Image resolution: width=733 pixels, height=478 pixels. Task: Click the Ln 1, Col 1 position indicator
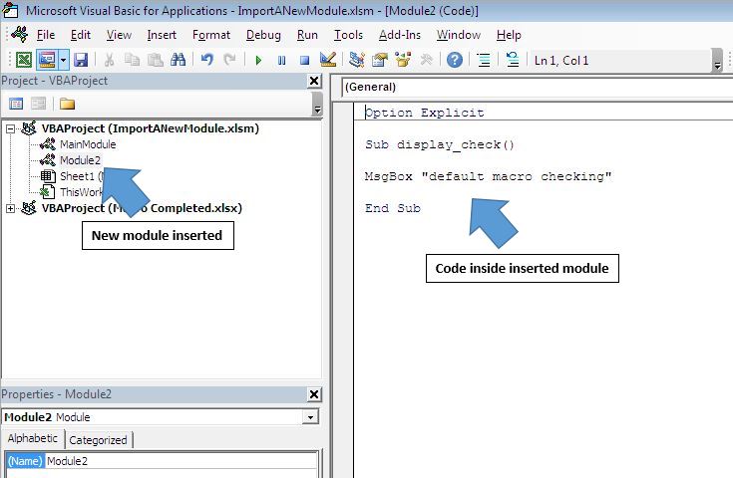560,60
